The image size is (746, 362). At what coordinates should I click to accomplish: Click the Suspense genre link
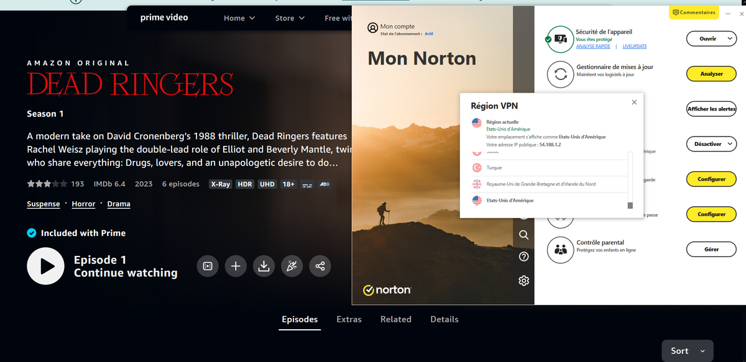point(44,204)
